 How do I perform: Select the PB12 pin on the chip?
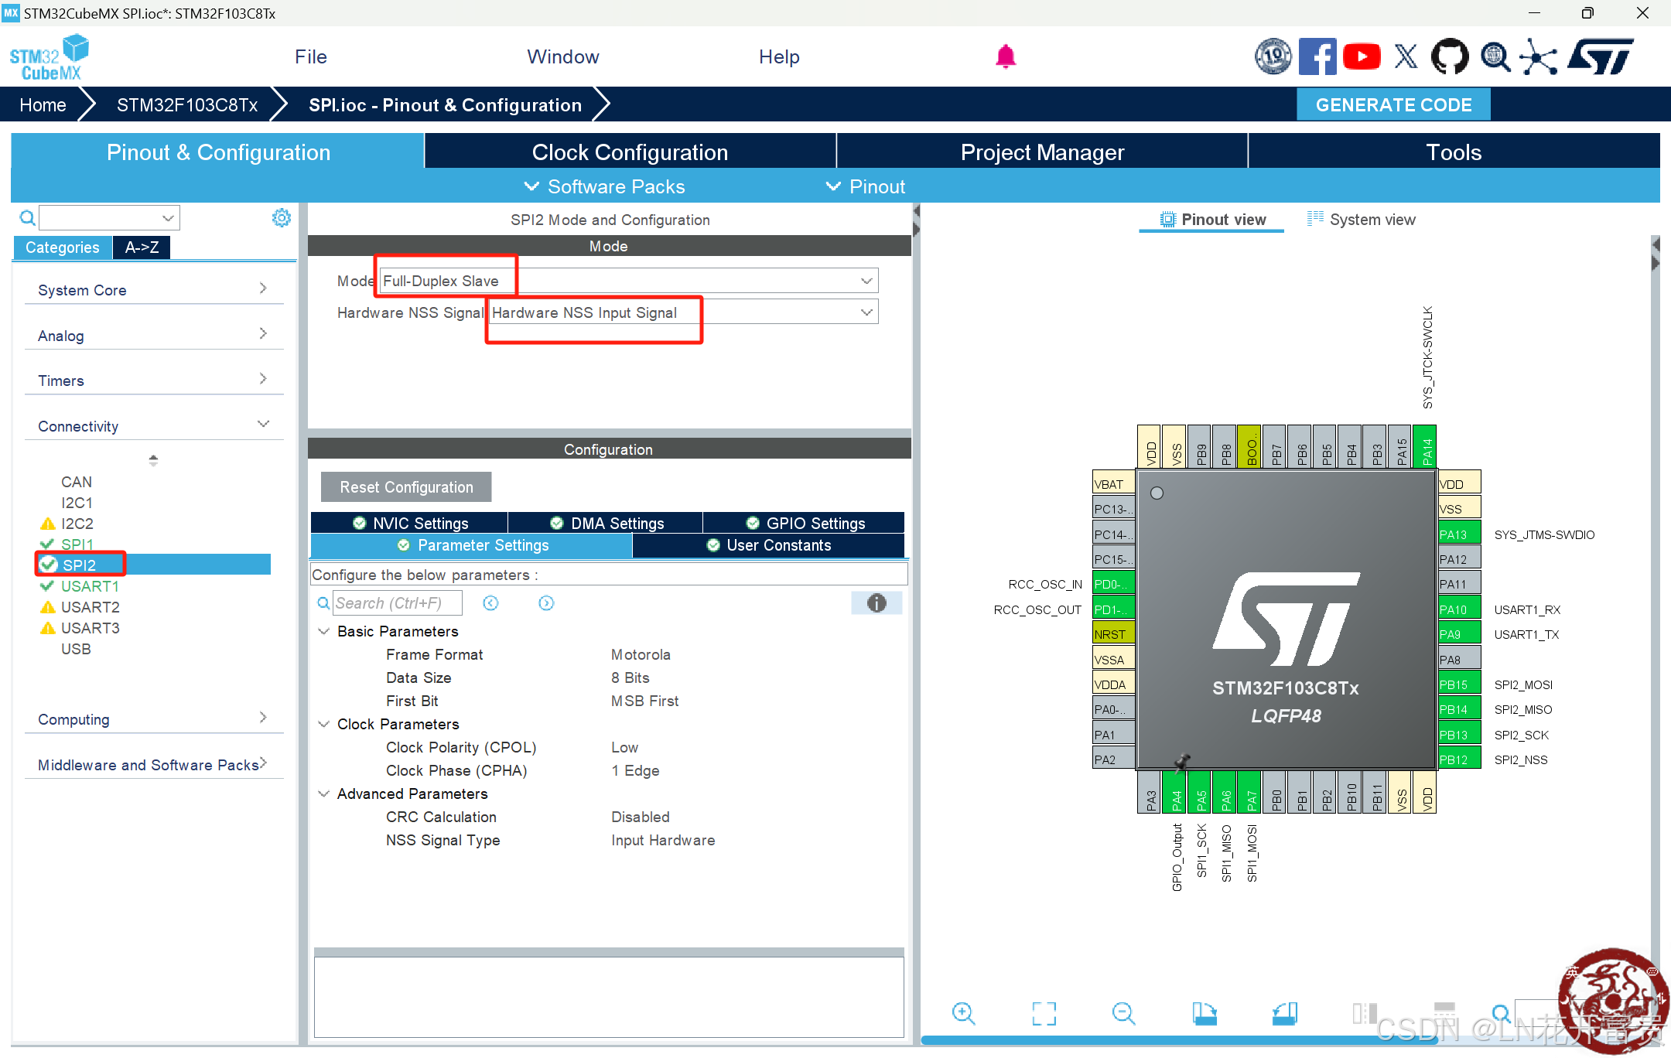[1458, 759]
